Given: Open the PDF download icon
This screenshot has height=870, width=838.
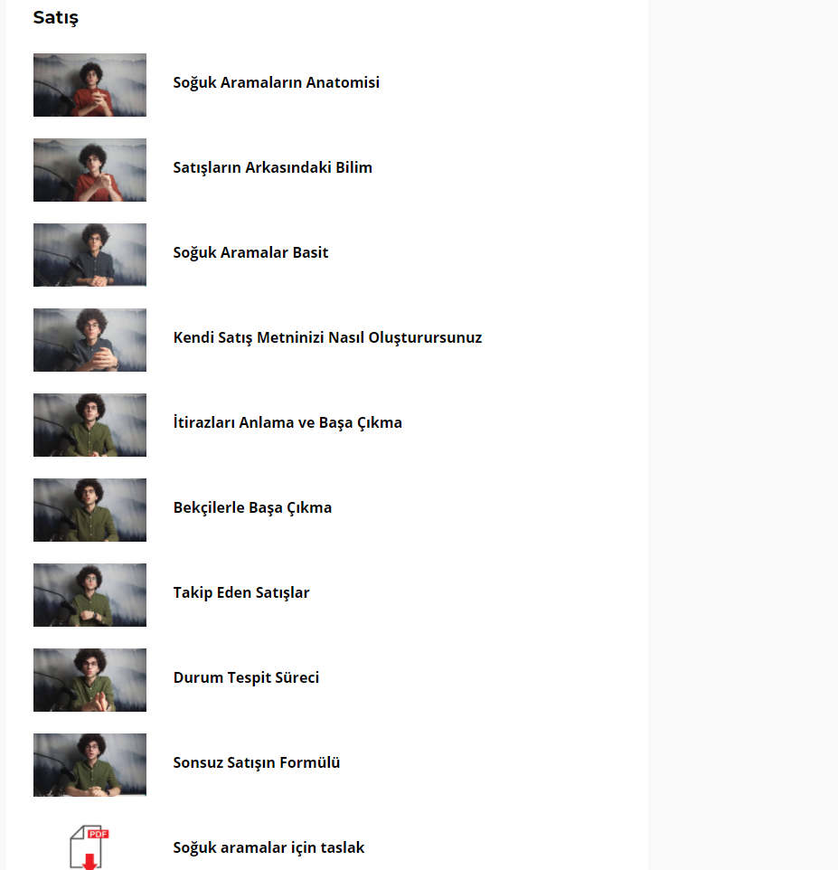Looking at the screenshot, I should pyautogui.click(x=89, y=846).
